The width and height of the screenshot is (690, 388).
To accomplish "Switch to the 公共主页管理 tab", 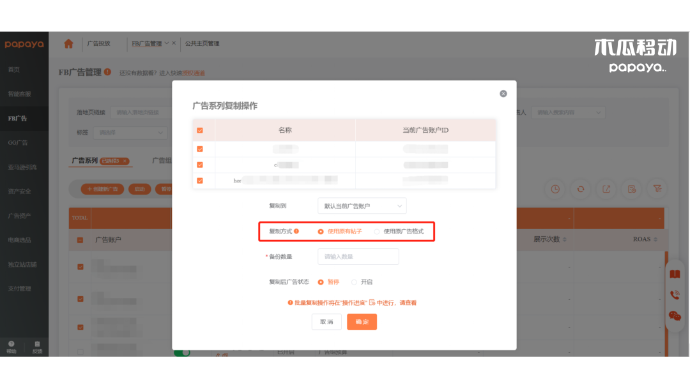I will pyautogui.click(x=203, y=44).
